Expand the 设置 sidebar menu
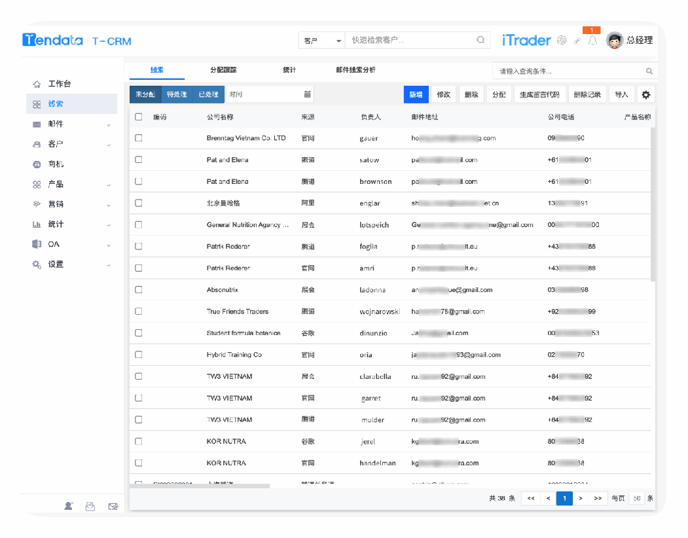The image size is (688, 538). coord(72,264)
